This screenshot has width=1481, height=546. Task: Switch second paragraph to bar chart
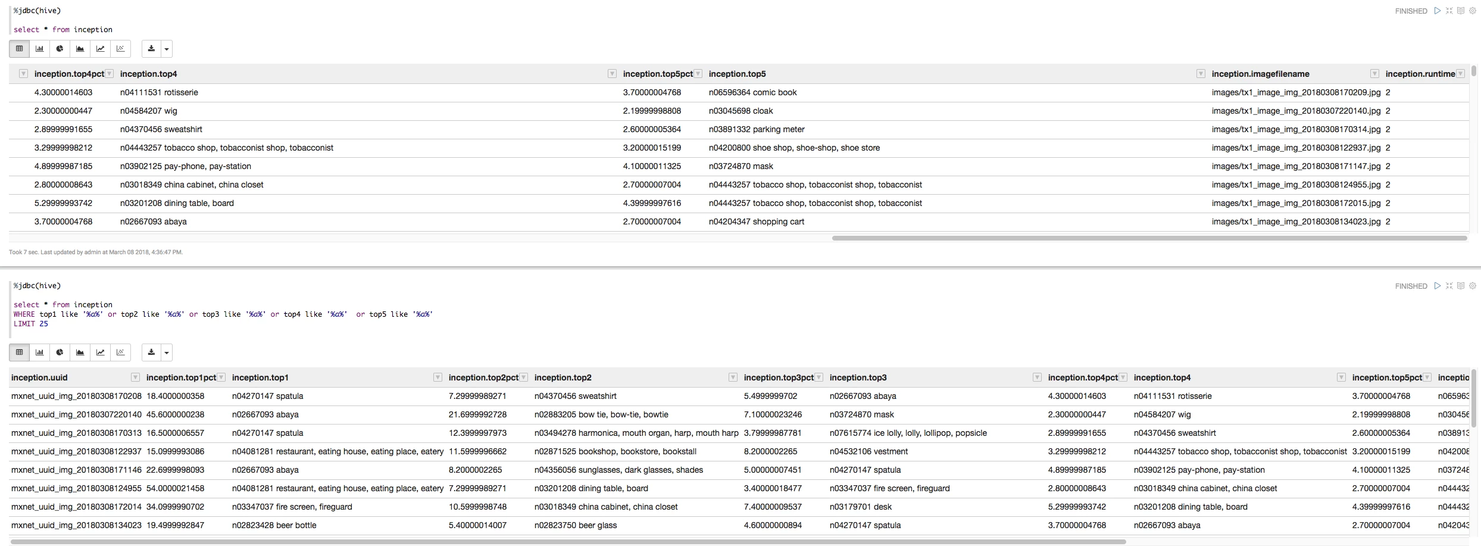[x=39, y=352]
